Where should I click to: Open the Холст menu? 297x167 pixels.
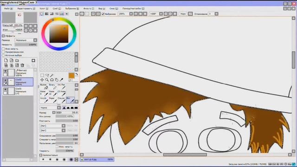(x=44, y=8)
